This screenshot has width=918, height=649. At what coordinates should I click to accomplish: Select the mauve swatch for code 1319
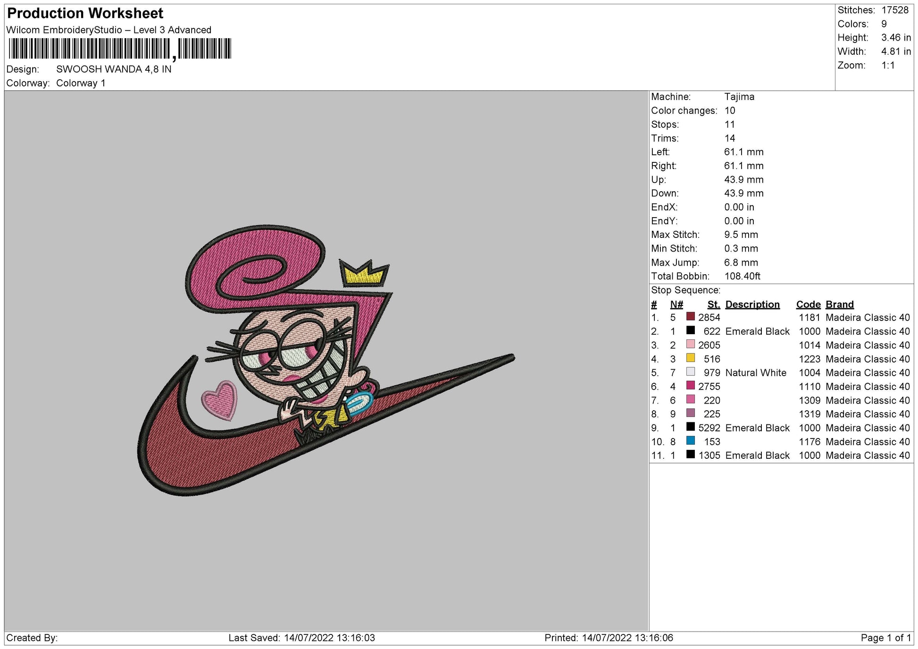690,413
